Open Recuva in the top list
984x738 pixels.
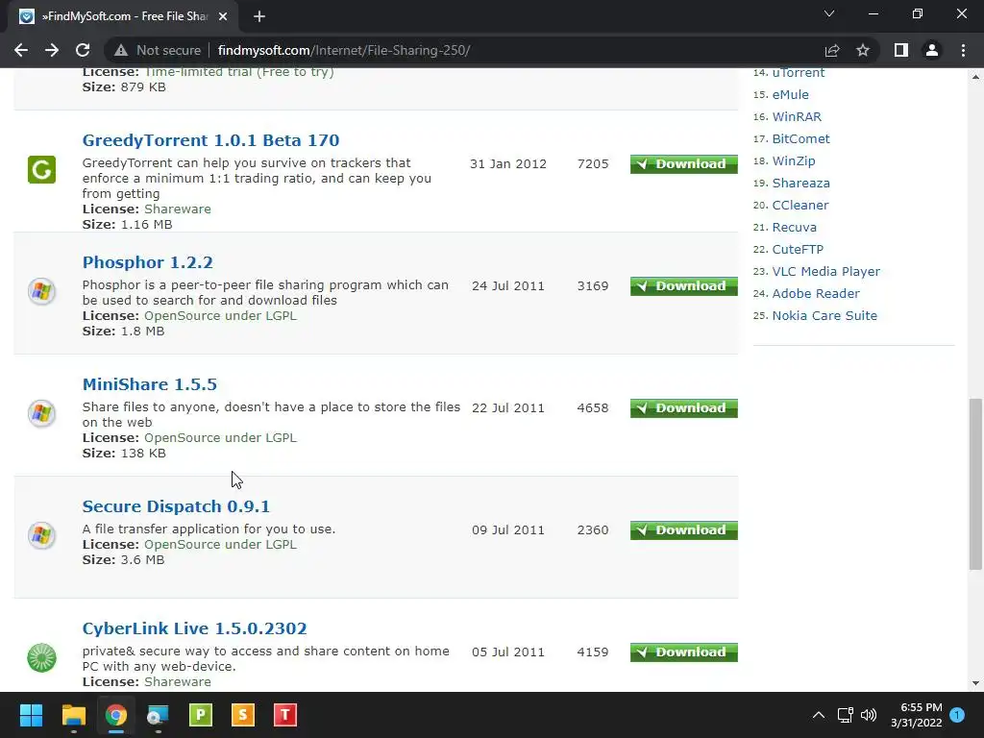794,227
